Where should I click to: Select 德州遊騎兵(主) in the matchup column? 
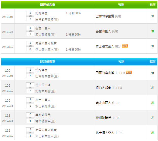45,121
